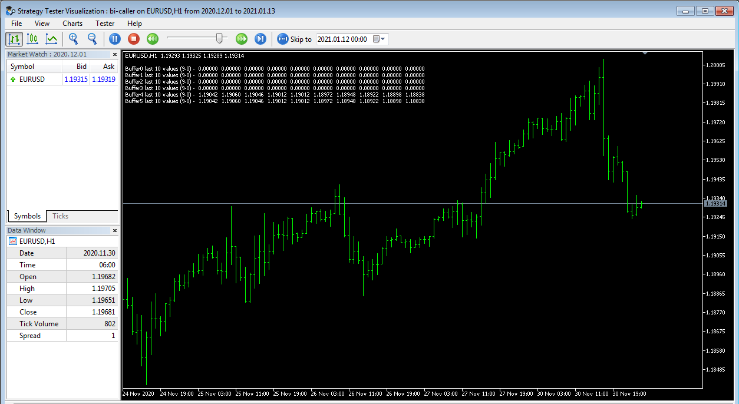Pause the strategy test playback
This screenshot has height=404, width=739.
[x=115, y=39]
